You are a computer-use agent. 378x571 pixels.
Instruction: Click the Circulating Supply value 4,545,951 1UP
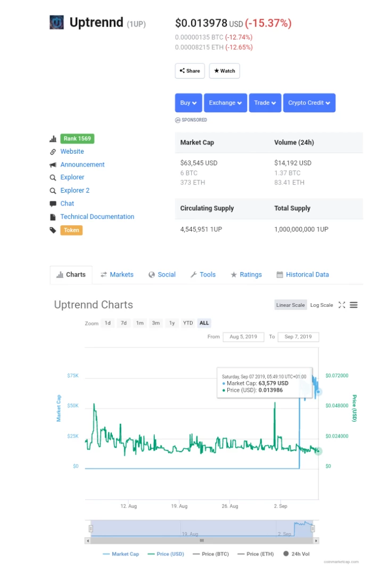point(201,229)
